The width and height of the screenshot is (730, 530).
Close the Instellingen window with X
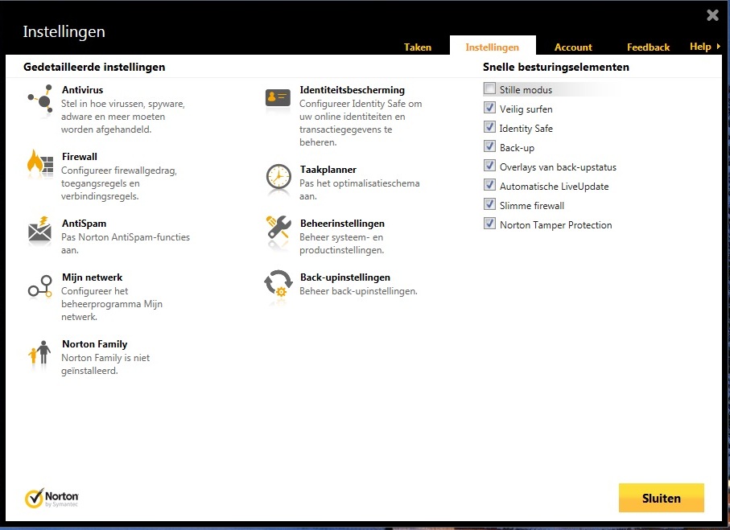[712, 15]
